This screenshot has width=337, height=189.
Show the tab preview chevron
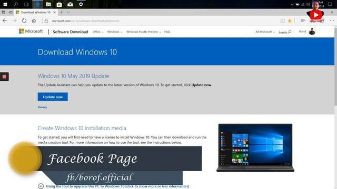click(x=68, y=12)
